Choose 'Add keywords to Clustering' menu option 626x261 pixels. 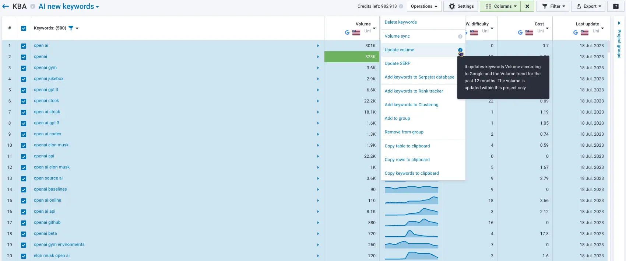click(x=411, y=105)
